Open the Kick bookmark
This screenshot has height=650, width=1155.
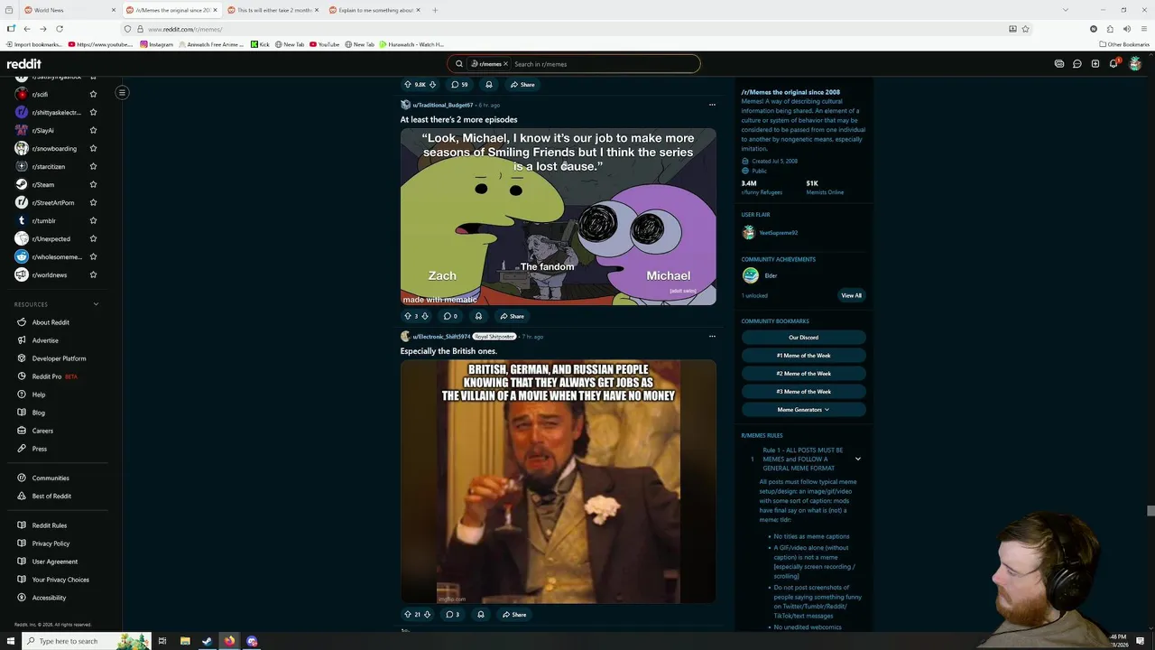coord(261,44)
